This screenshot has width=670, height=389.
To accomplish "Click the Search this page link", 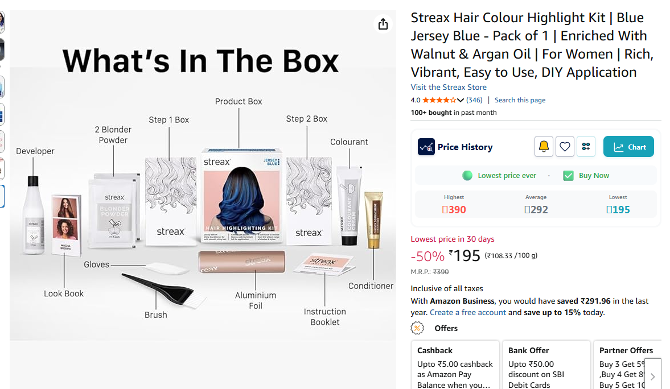I will click(x=520, y=100).
